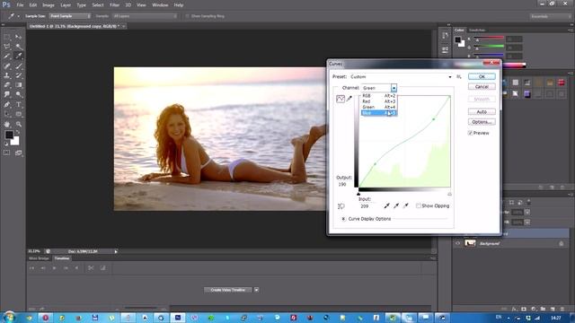Choose RGB in the channel list

point(378,96)
